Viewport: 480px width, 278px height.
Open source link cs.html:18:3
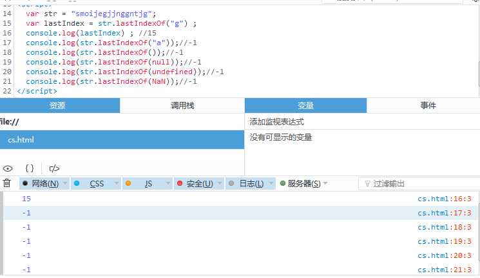click(445, 227)
